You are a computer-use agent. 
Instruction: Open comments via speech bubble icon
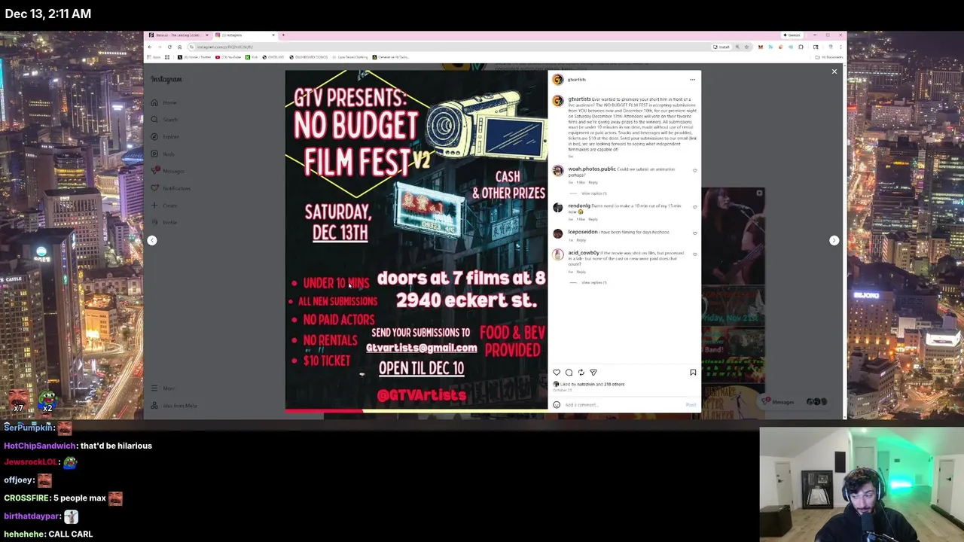(569, 373)
